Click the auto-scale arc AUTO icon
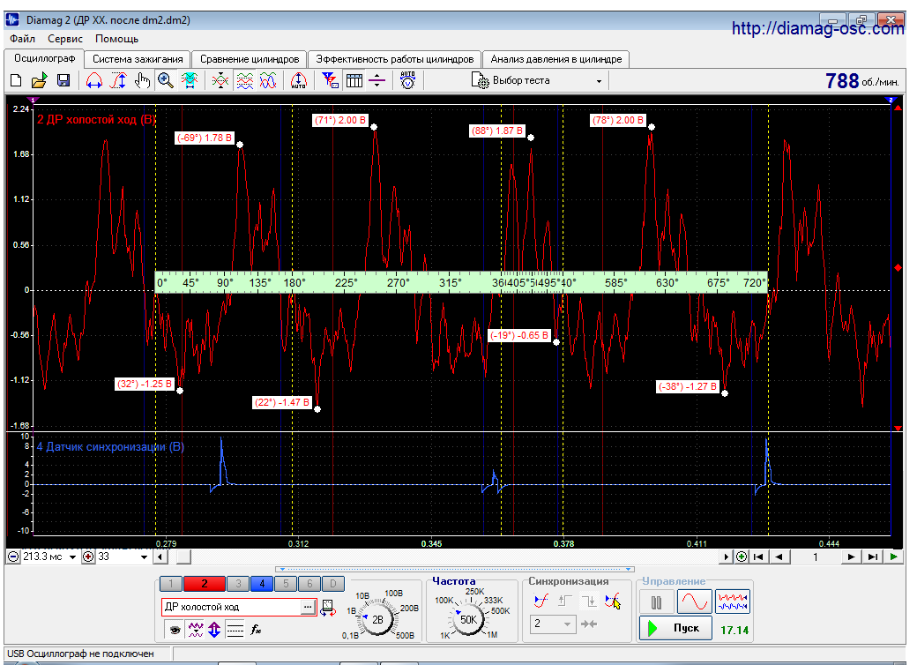This screenshot has width=917, height=665. click(x=298, y=81)
